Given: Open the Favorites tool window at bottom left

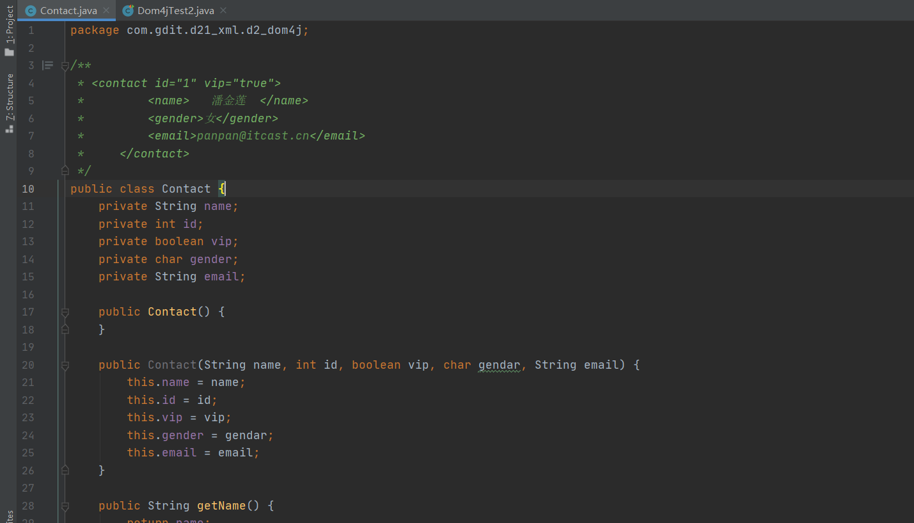Looking at the screenshot, I should [x=9, y=516].
